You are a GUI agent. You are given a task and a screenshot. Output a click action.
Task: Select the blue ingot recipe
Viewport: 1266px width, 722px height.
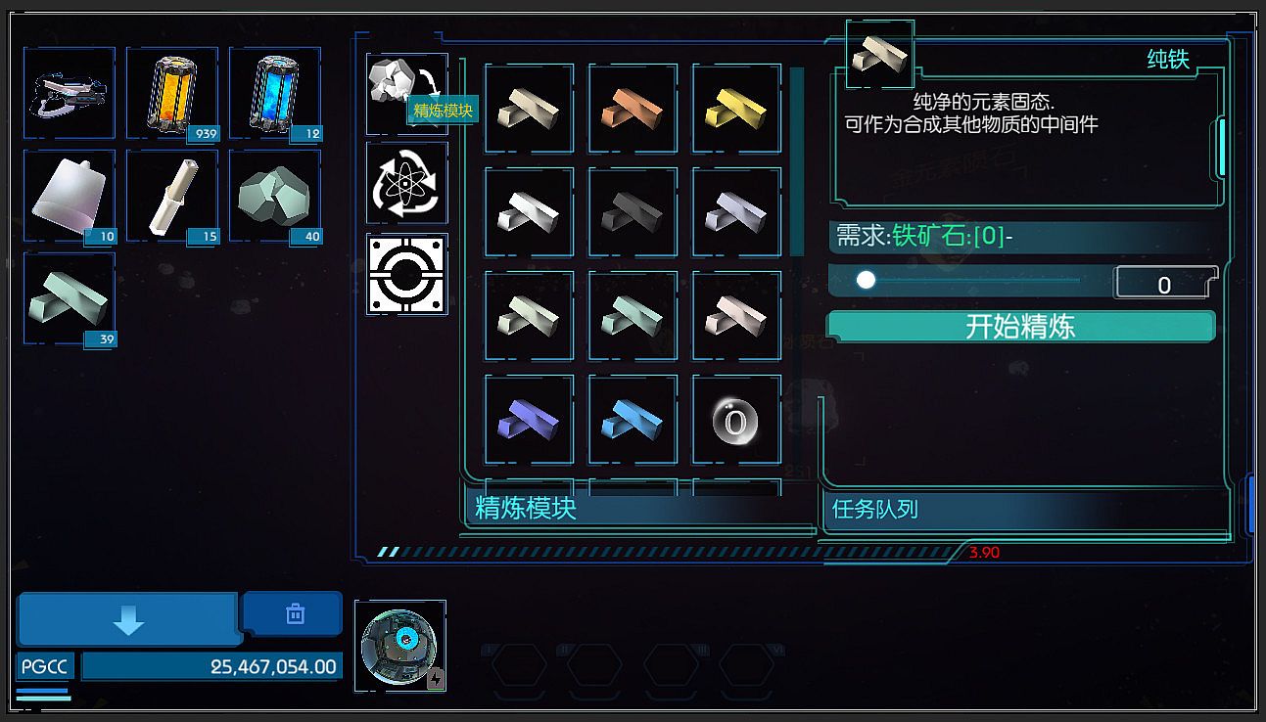click(633, 419)
